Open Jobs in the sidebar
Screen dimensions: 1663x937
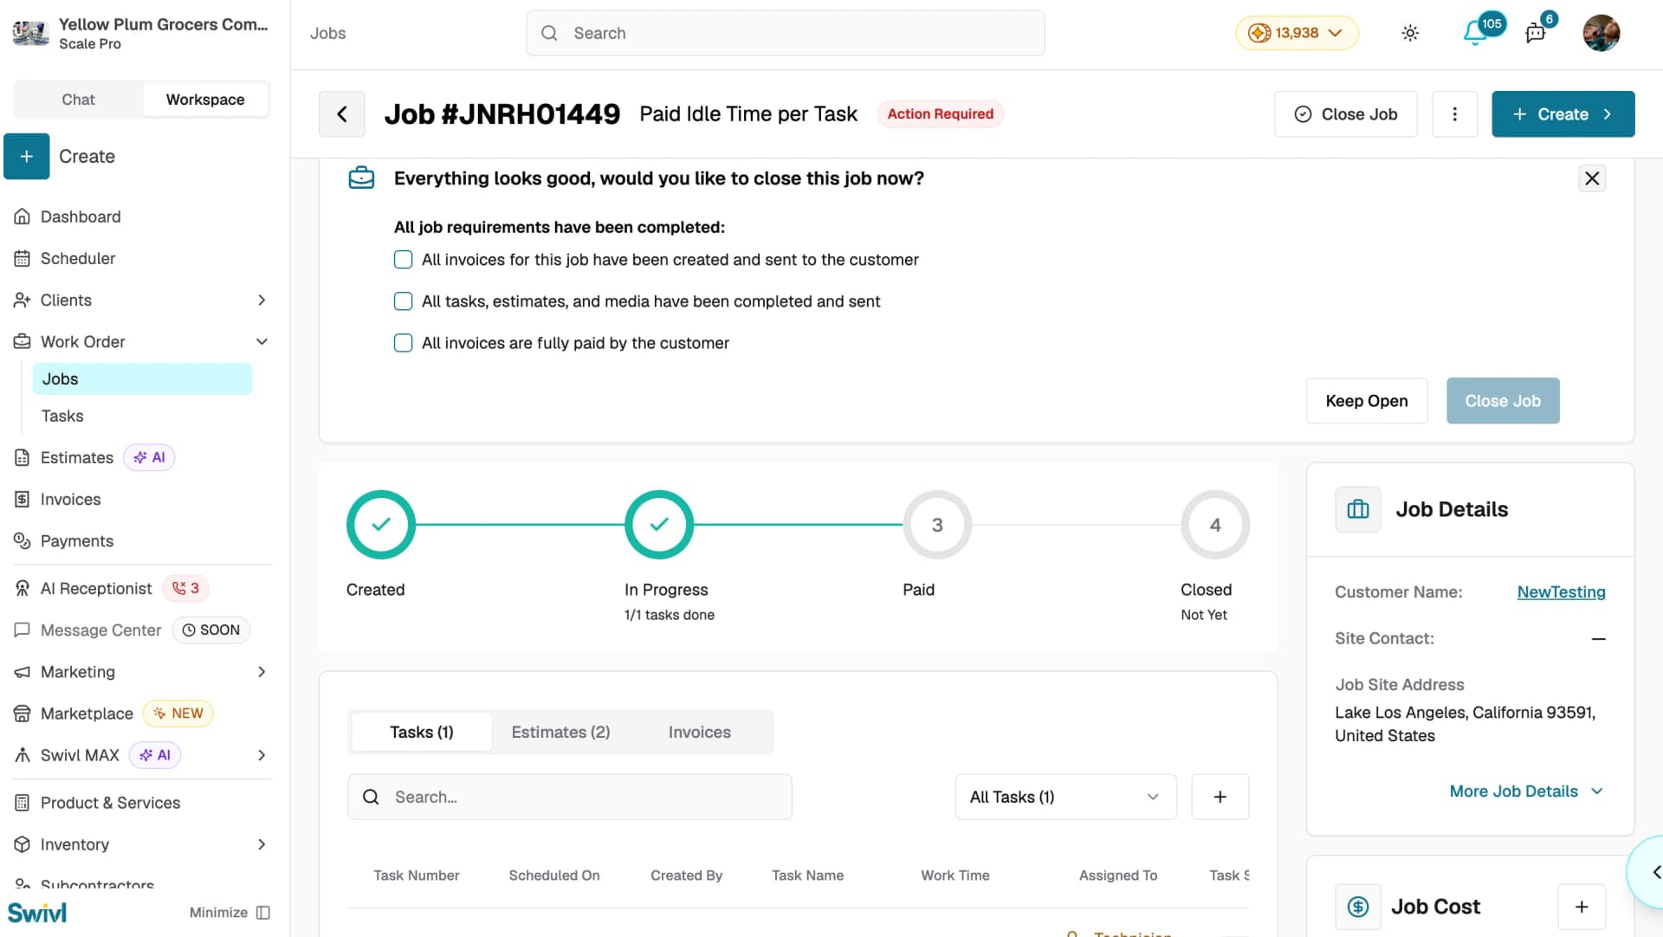(x=142, y=379)
